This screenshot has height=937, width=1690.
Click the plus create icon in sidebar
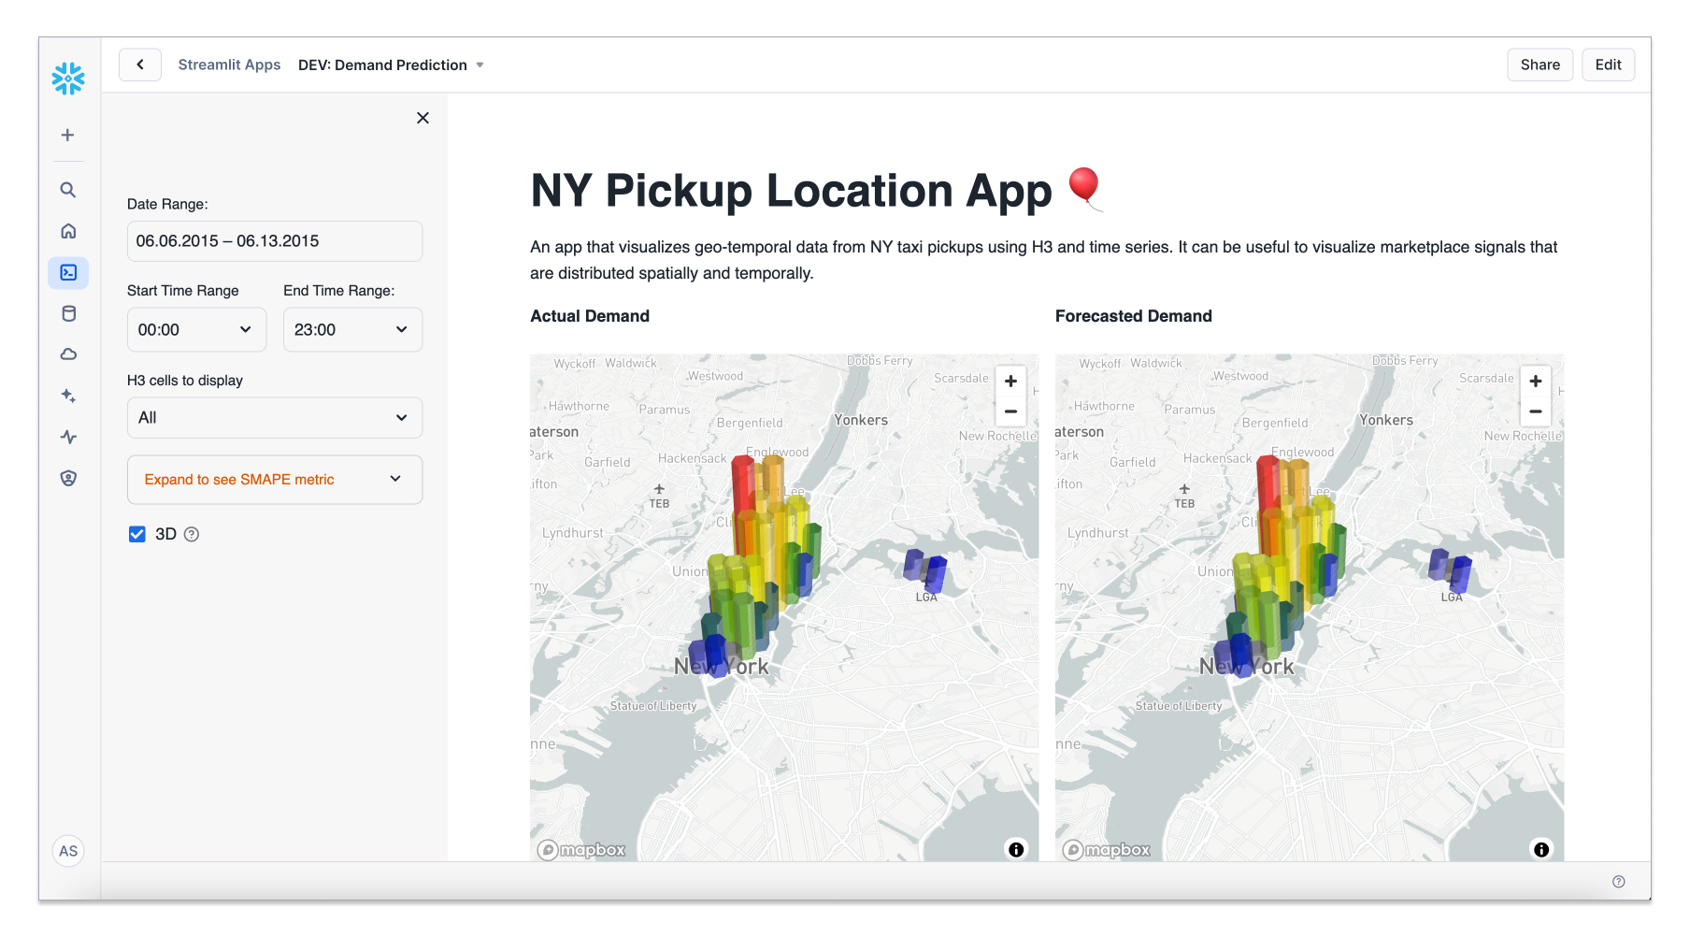68,136
